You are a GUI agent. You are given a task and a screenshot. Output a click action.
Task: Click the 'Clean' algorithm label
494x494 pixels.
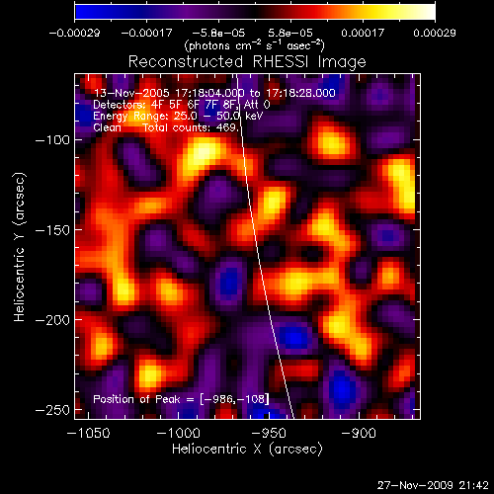107,127
